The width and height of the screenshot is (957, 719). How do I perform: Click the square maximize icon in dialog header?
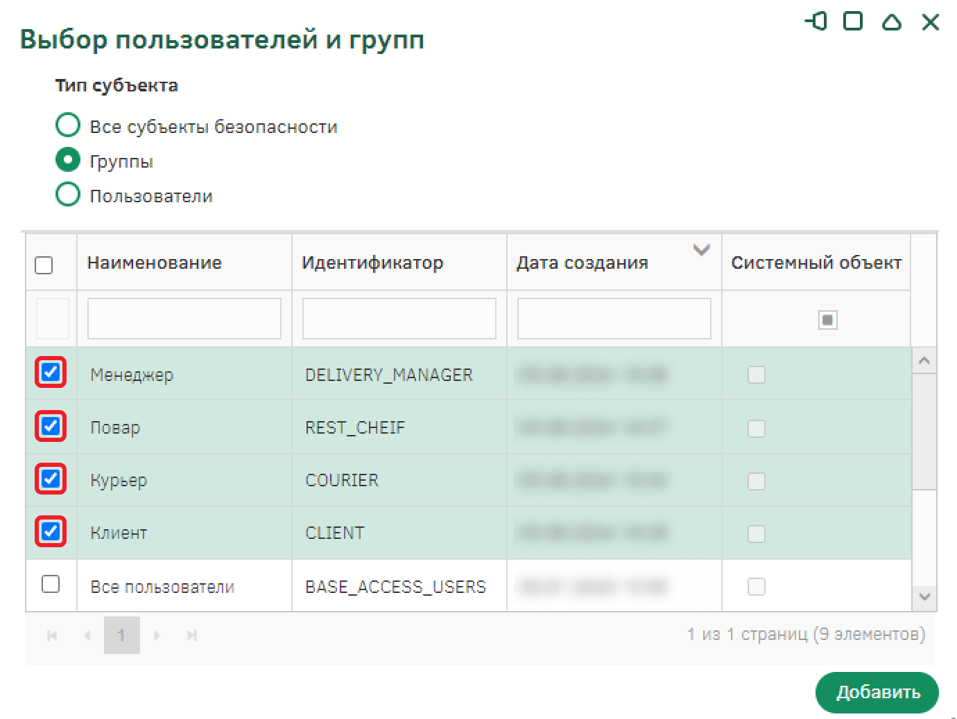coord(853,21)
